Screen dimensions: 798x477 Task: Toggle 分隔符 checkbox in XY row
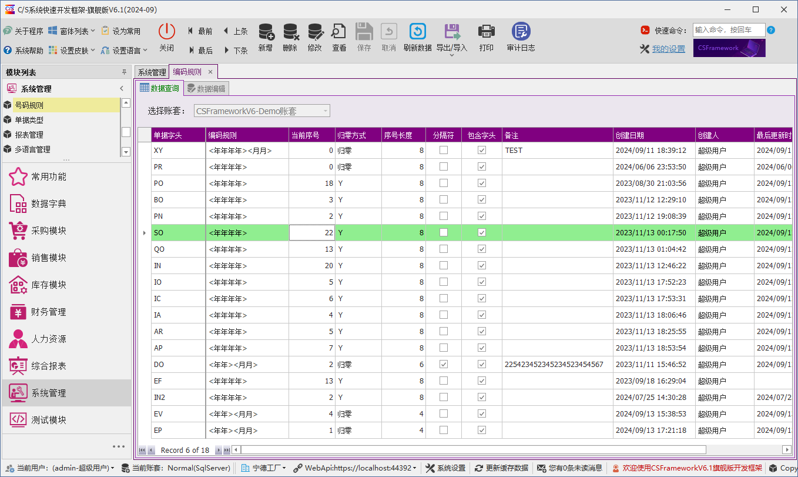pyautogui.click(x=444, y=150)
